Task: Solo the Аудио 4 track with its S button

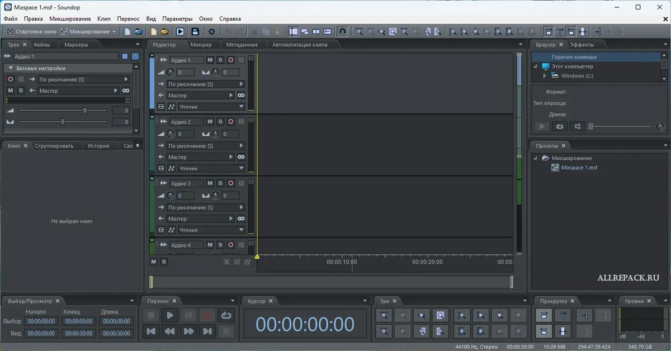Action: pyautogui.click(x=220, y=245)
